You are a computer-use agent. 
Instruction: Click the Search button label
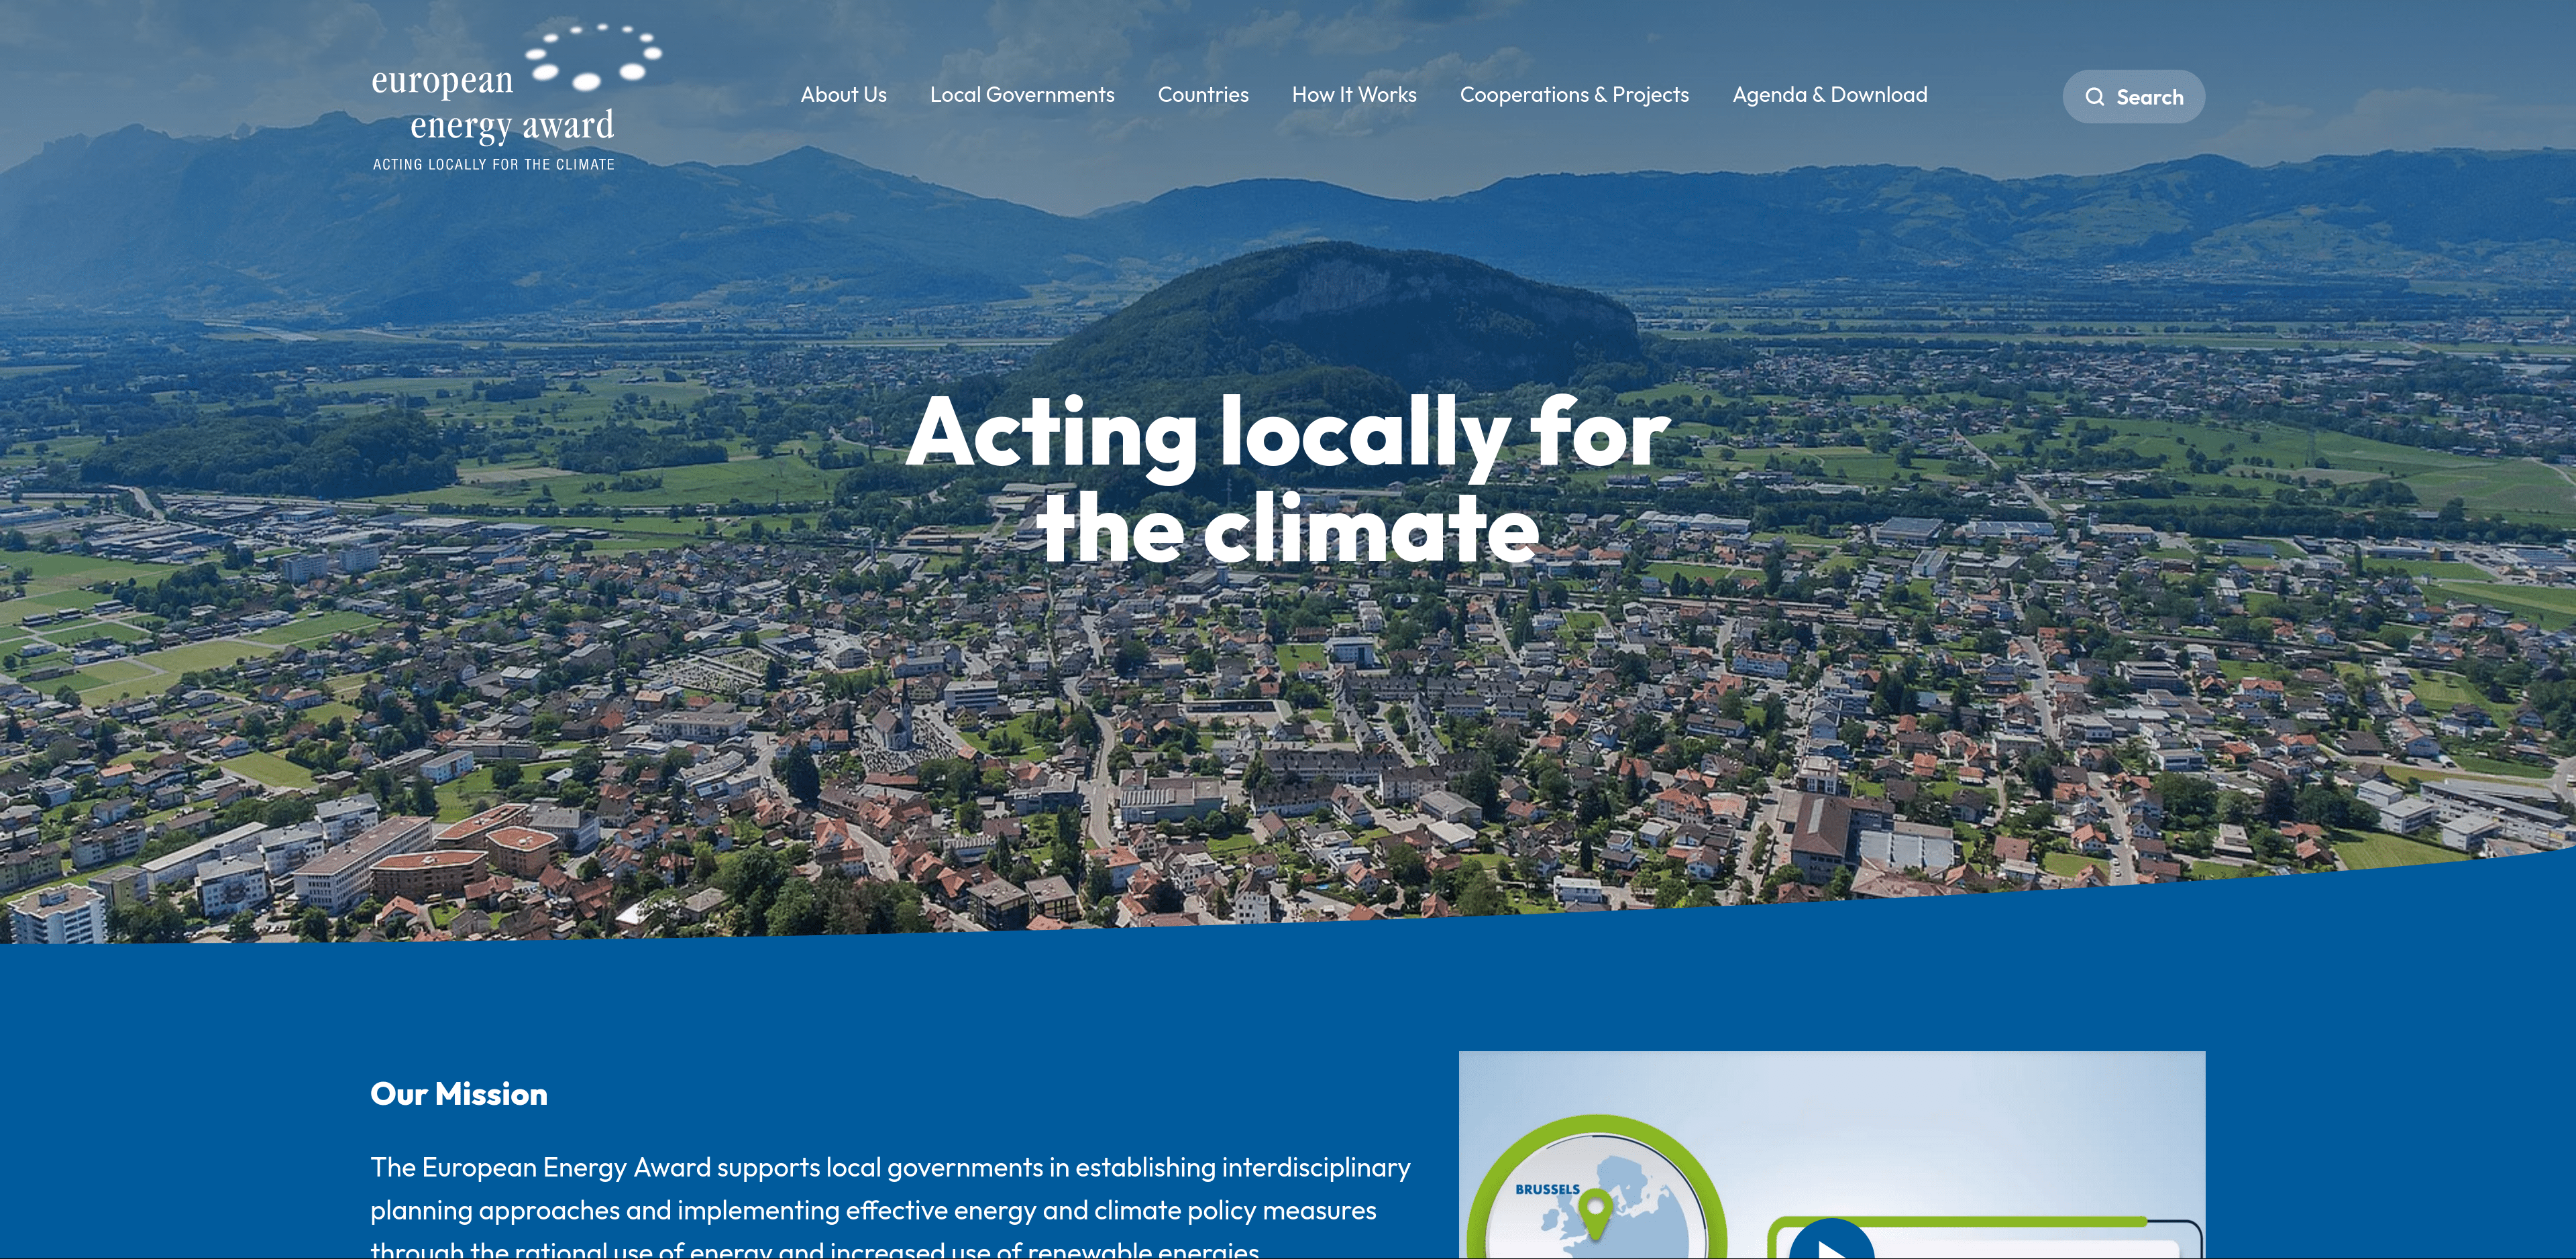coord(2149,97)
